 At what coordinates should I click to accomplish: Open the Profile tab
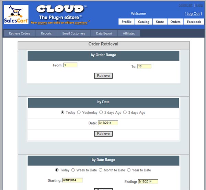(126, 22)
